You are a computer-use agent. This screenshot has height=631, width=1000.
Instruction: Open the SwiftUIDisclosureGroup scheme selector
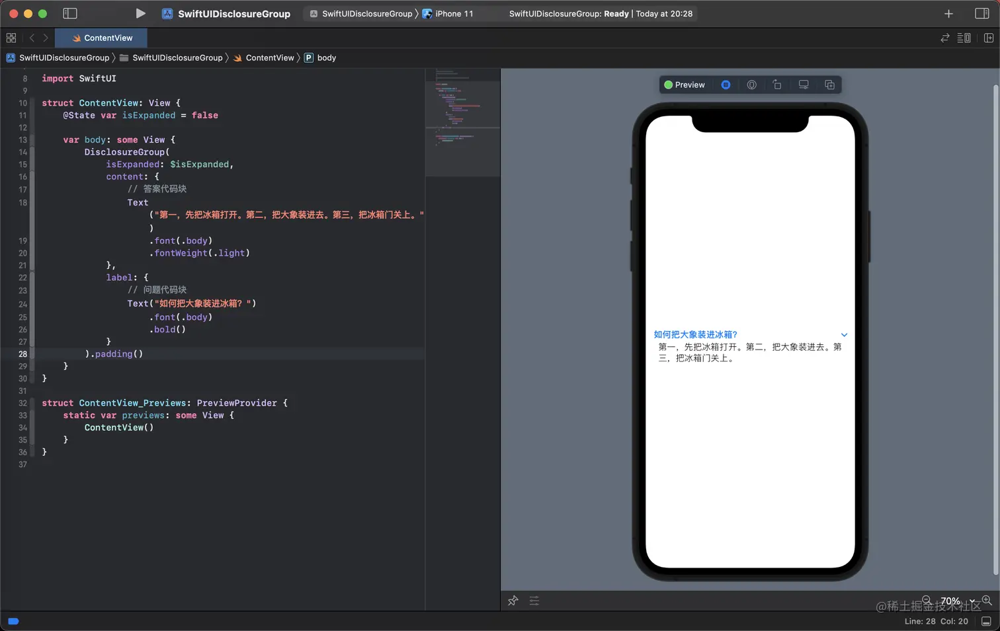point(361,14)
